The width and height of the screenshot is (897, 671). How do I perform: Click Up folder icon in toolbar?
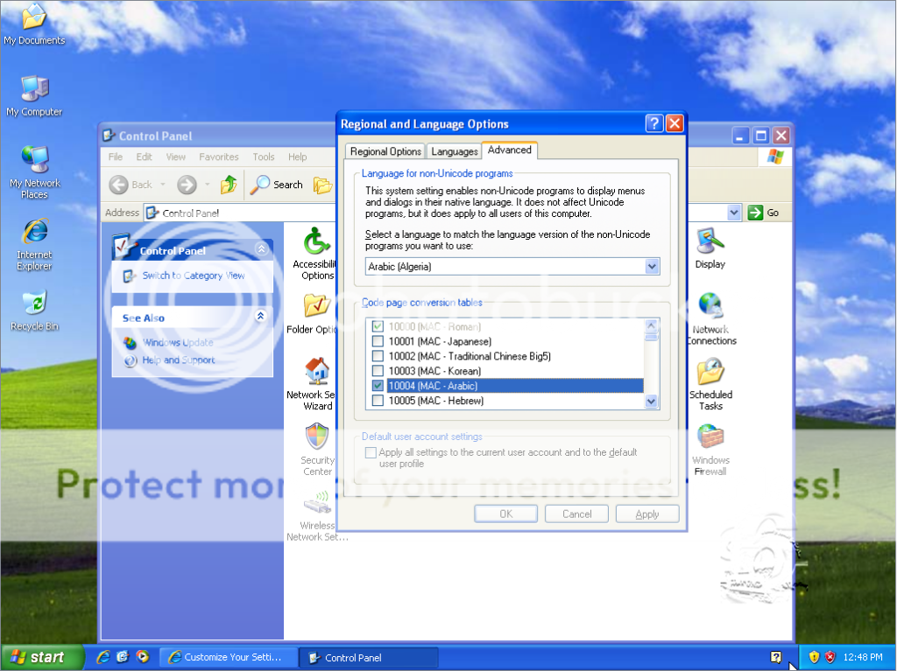coord(229,185)
